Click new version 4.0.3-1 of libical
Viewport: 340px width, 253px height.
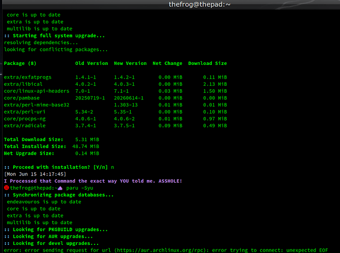124,84
